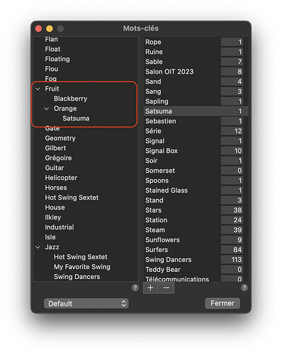The image size is (282, 354).
Task: Collapse the Orange sub-group
Action: coord(47,109)
